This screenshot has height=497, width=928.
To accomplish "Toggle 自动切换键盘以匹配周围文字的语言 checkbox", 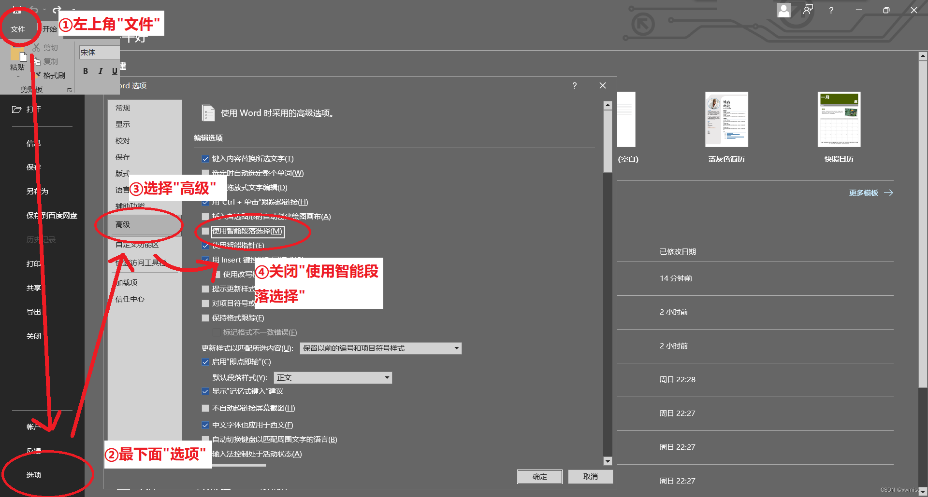I will [x=205, y=440].
